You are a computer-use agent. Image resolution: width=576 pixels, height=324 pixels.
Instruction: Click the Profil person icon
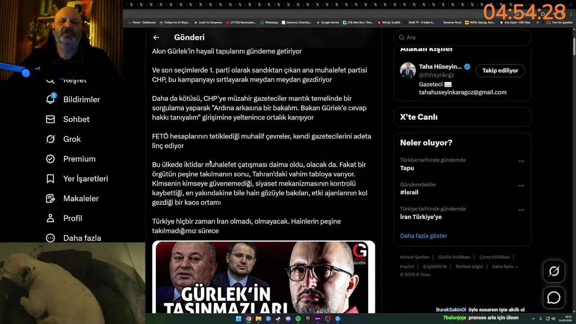coord(50,218)
